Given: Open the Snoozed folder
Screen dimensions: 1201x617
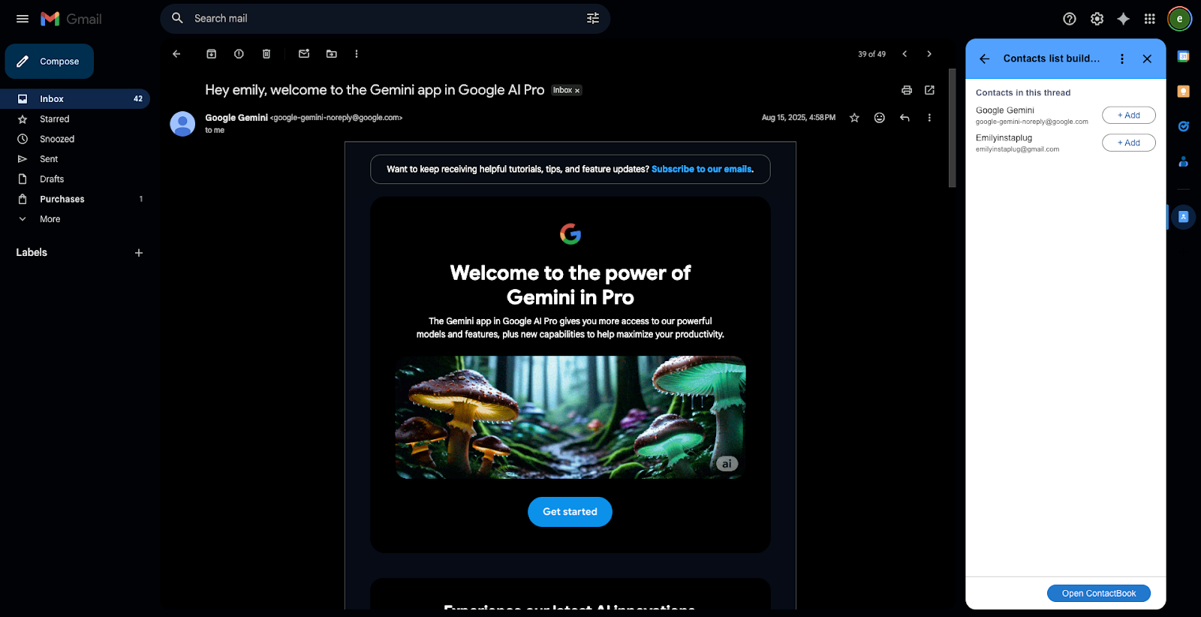Looking at the screenshot, I should coord(75,139).
